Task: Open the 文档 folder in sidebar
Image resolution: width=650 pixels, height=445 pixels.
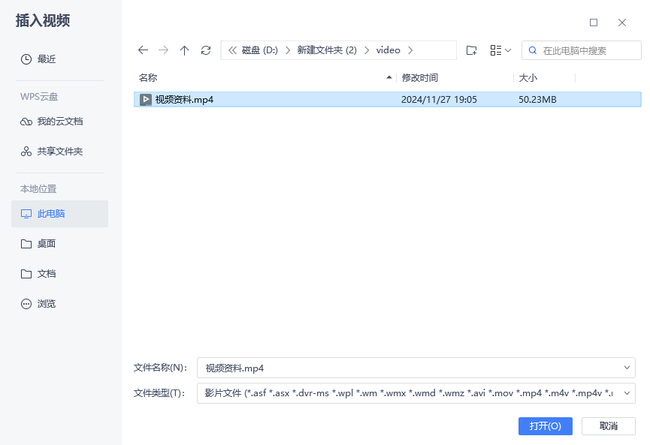Action: coord(45,273)
